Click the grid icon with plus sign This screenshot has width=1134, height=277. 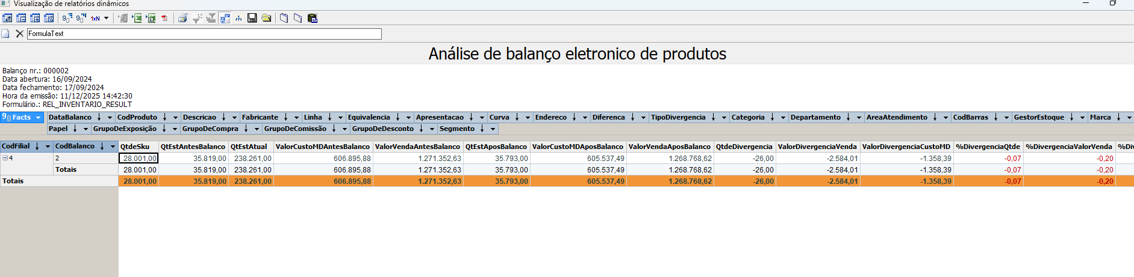coord(35,18)
